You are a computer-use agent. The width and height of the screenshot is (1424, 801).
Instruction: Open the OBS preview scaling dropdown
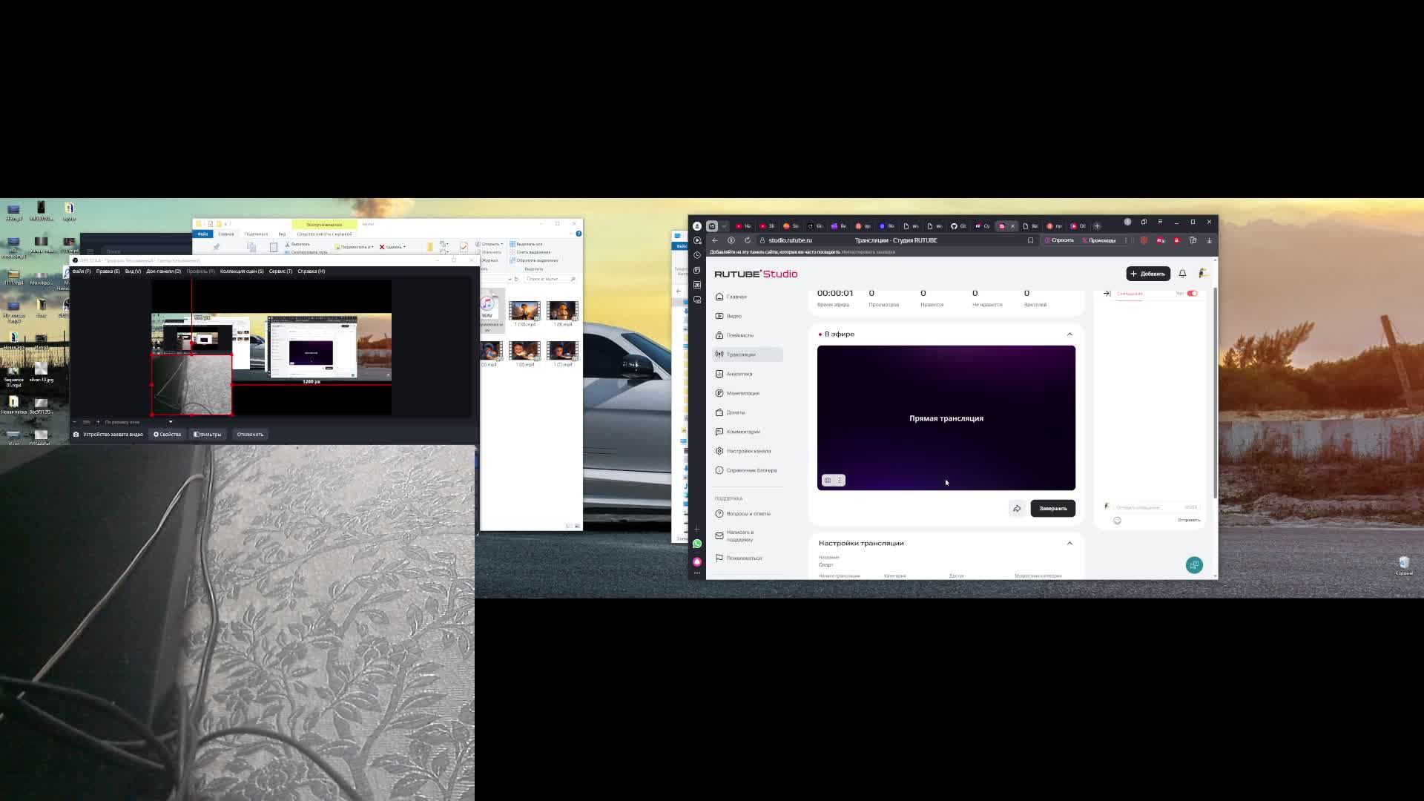point(170,422)
